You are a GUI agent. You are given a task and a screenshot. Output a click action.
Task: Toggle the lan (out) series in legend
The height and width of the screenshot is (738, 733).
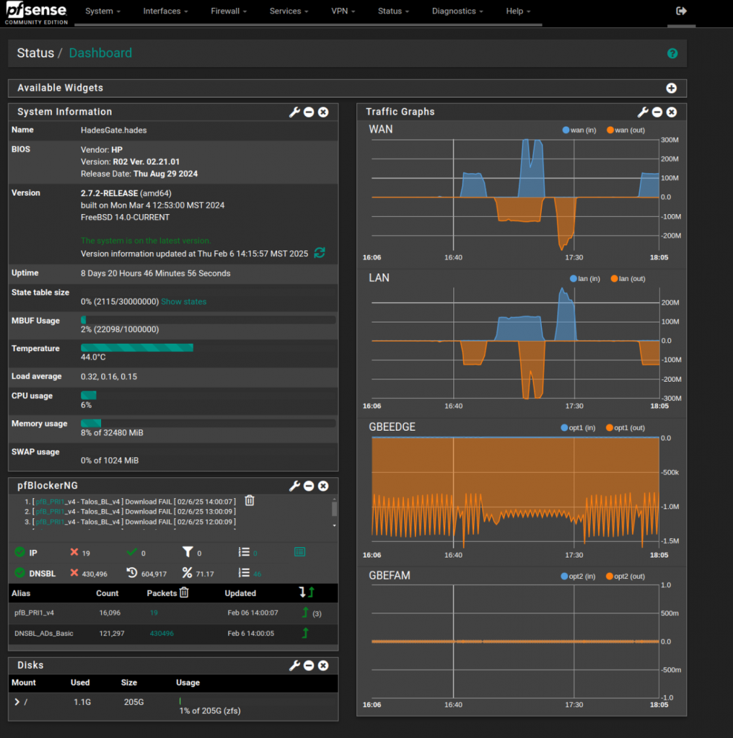[x=627, y=279]
